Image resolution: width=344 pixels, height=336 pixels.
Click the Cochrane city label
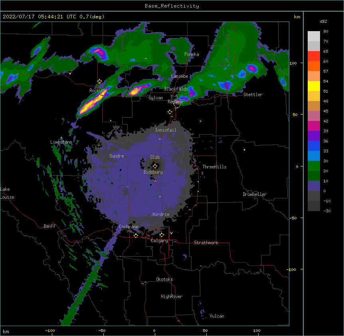pyautogui.click(x=129, y=227)
